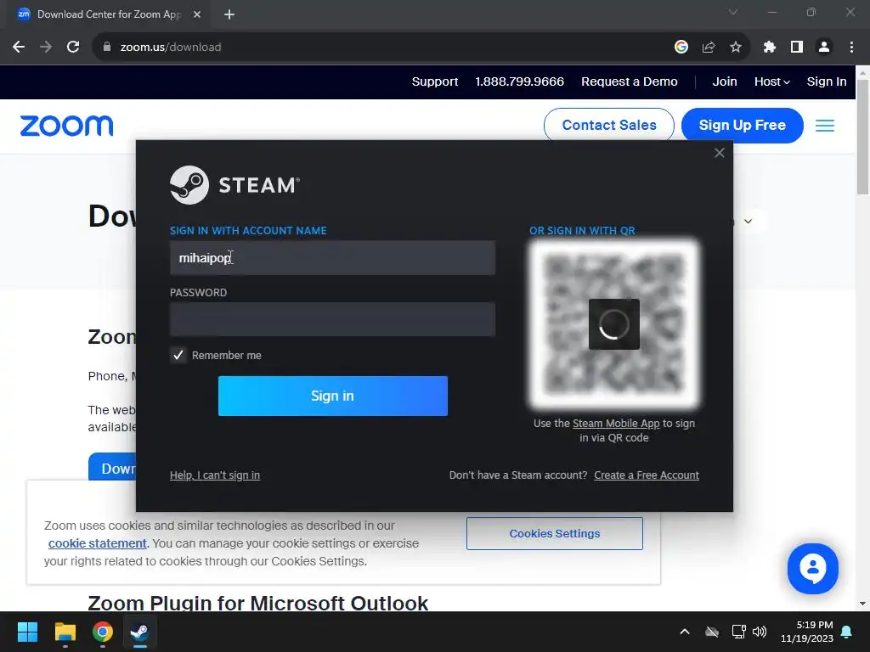Open the Help, I can't sign in link
Image resolution: width=870 pixels, height=652 pixels.
pyautogui.click(x=215, y=475)
